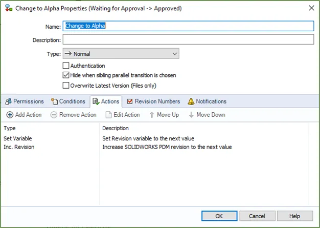The width and height of the screenshot is (320, 228).
Task: Switch to the Permissions tab
Action: coord(25,101)
